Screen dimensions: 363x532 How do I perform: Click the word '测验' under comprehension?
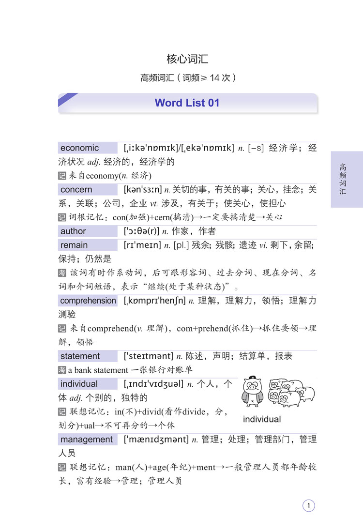click(67, 315)
